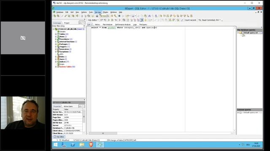
Task: Open the Active Users tab
Action: pos(68,106)
